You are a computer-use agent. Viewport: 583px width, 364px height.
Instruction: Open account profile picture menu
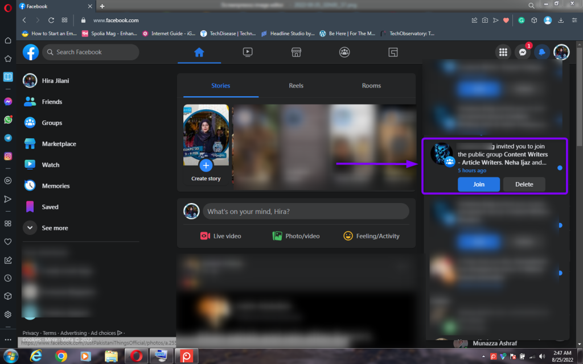pos(561,52)
